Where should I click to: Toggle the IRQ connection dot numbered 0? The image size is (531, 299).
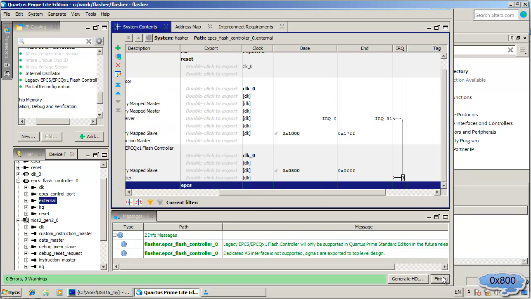403,178
